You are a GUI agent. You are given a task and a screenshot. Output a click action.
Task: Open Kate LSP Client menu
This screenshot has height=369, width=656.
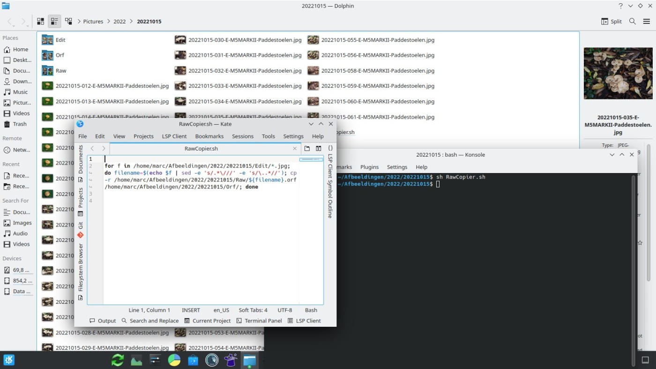coord(174,136)
